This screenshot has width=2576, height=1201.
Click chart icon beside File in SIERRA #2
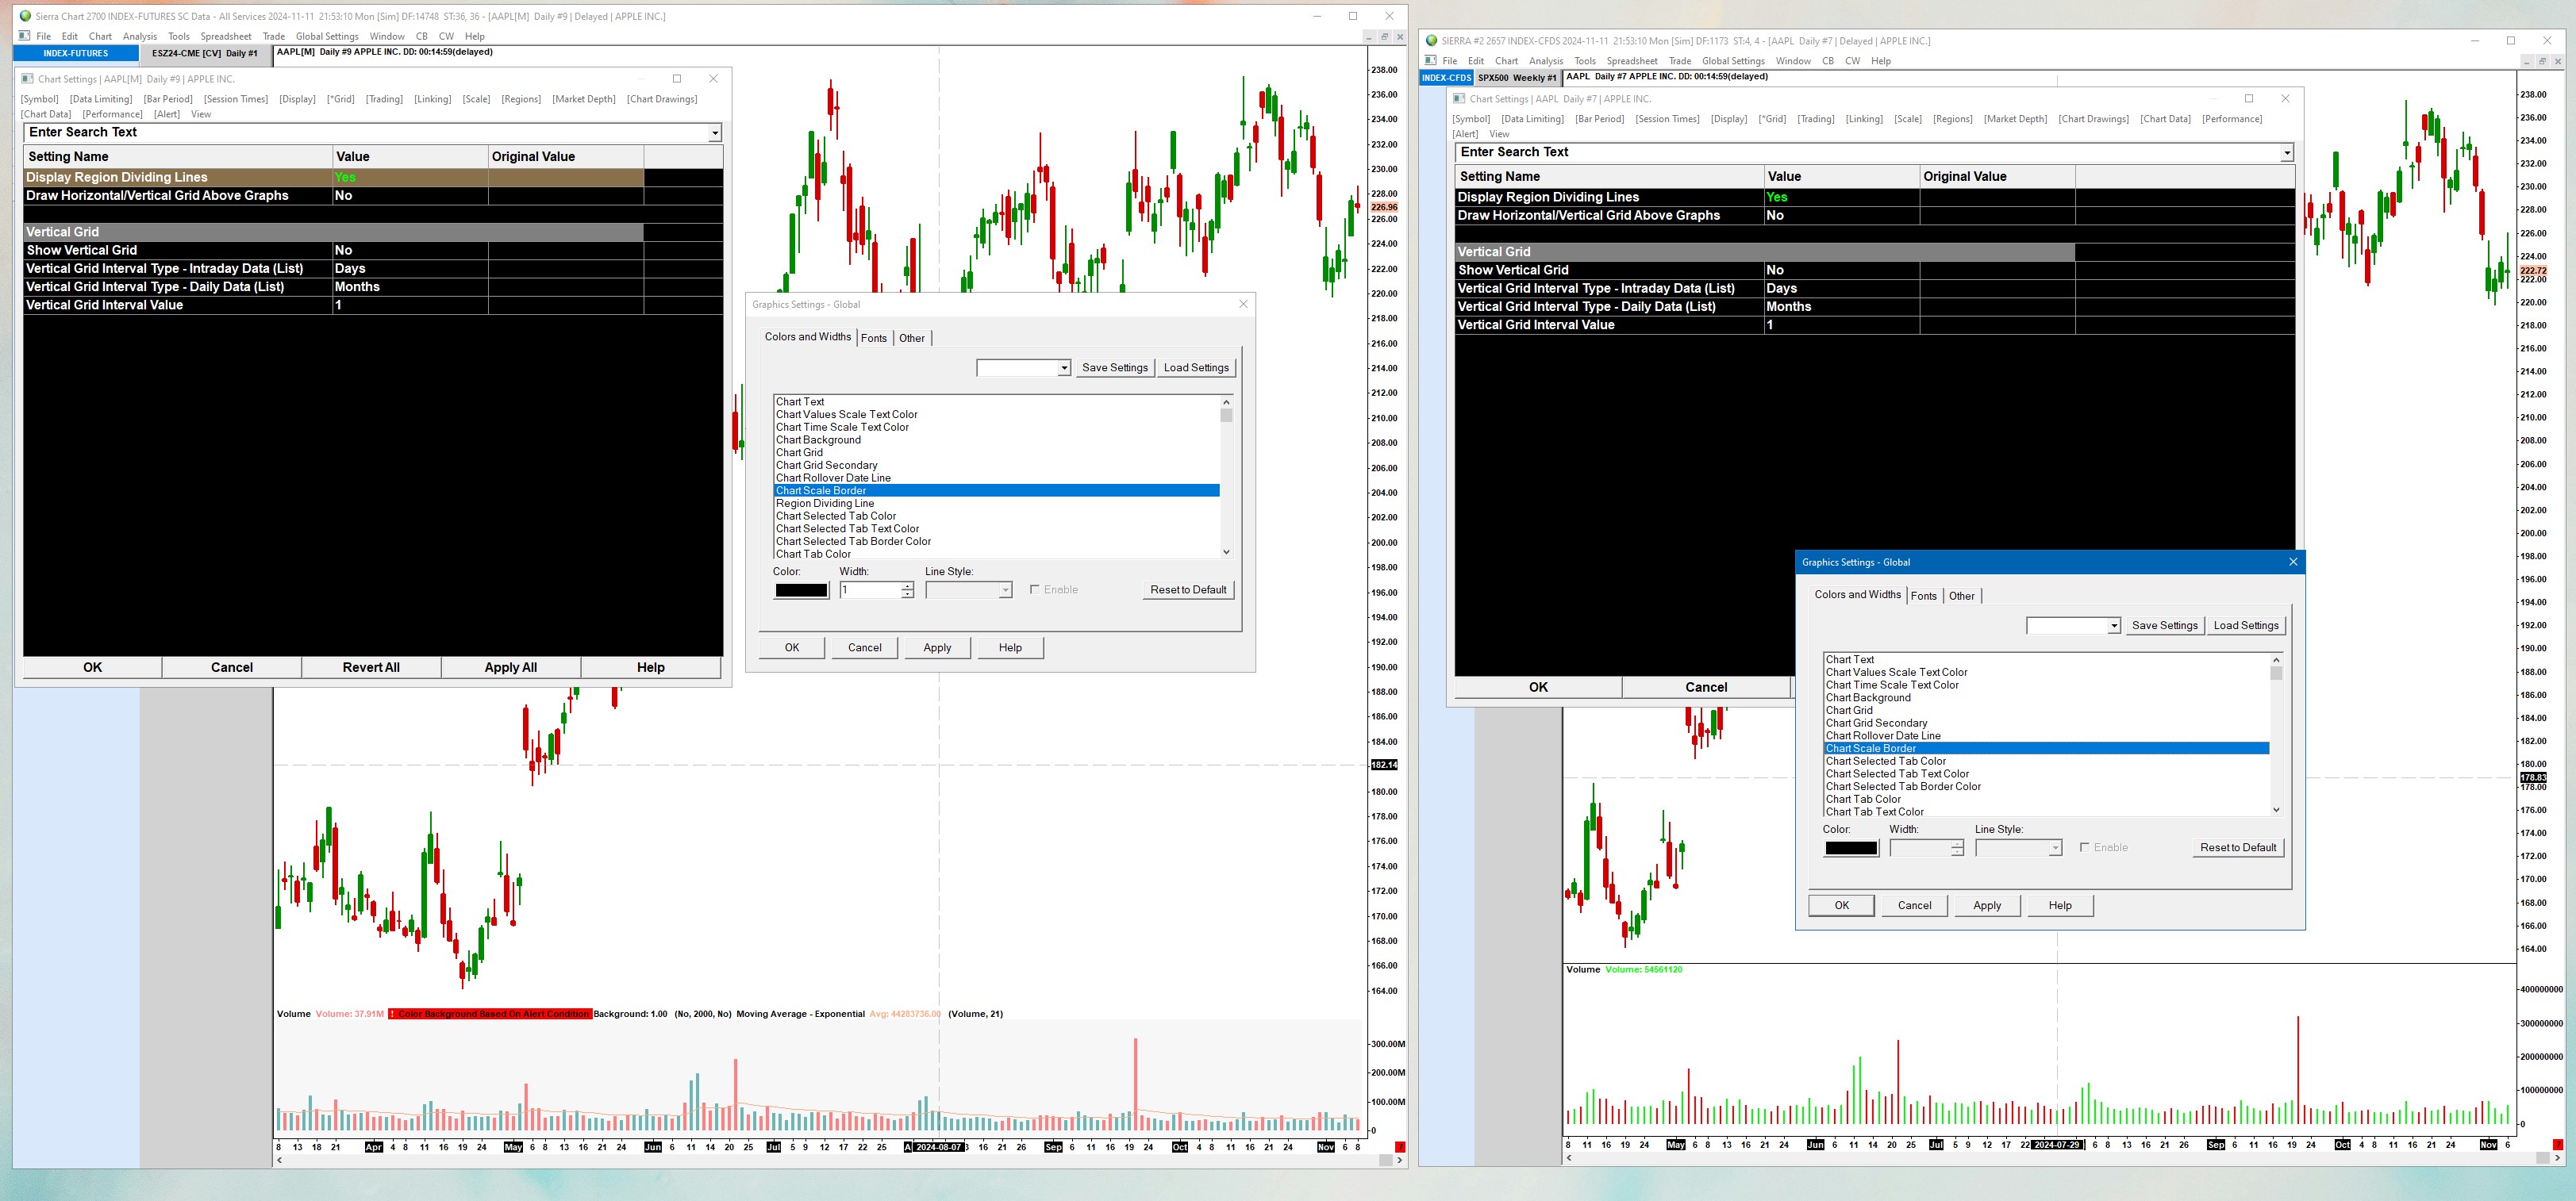(1430, 61)
